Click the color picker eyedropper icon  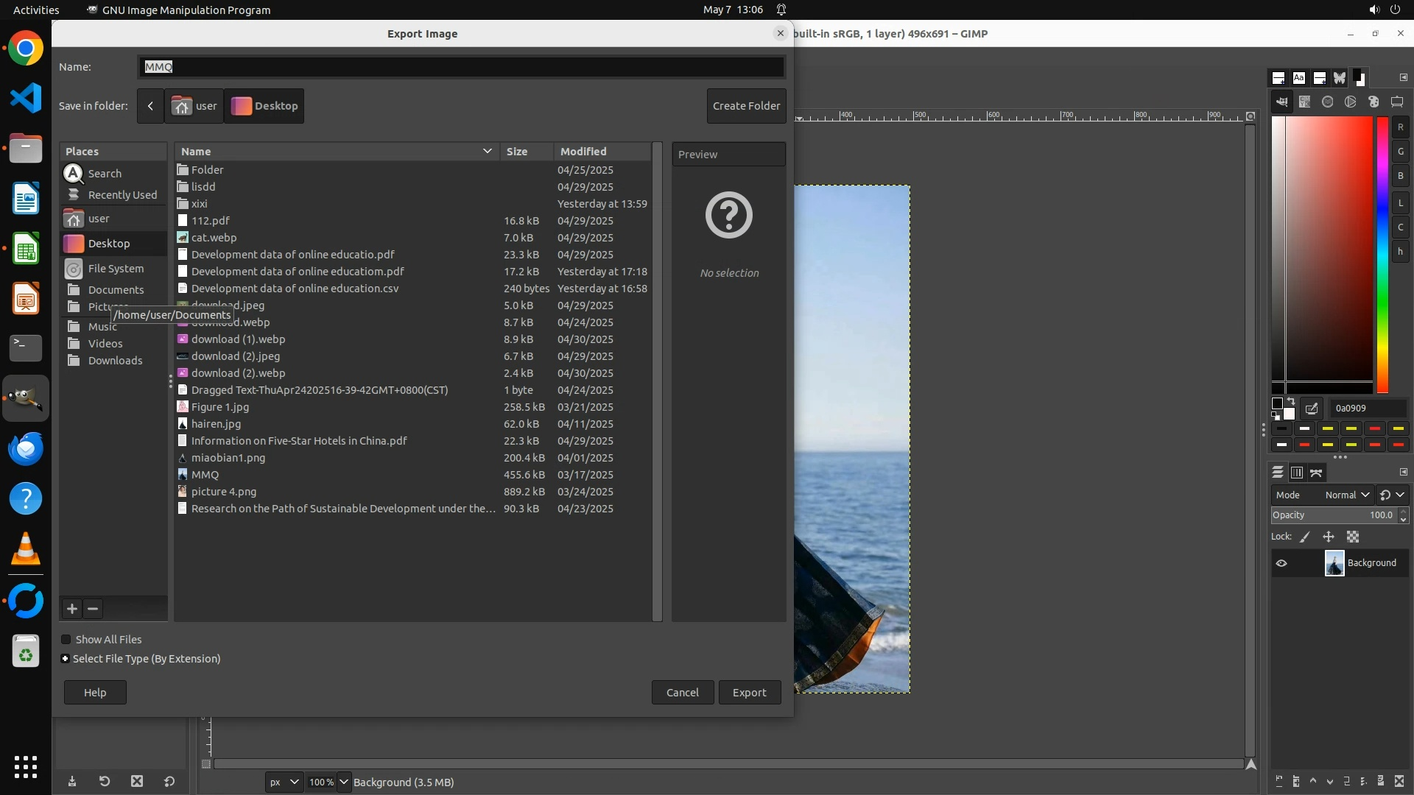click(x=1312, y=409)
